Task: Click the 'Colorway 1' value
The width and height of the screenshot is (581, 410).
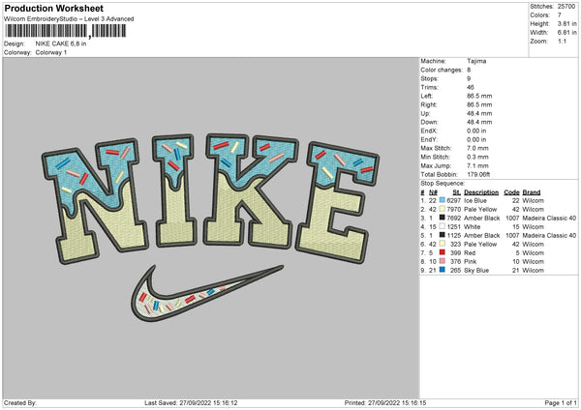Action: click(51, 52)
